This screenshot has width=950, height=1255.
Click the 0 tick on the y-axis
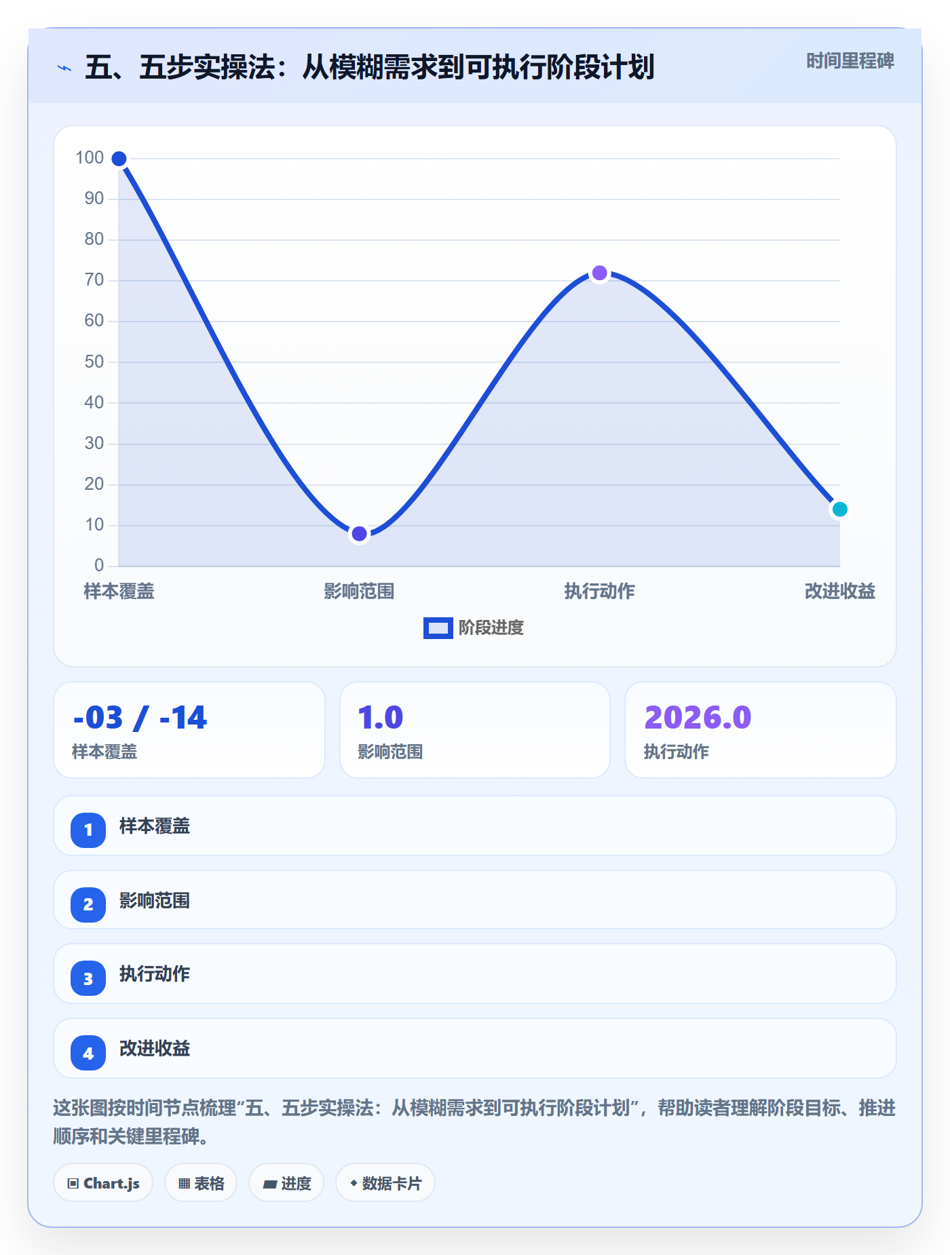99,565
